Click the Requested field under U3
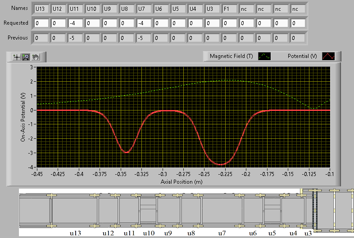 [213, 23]
